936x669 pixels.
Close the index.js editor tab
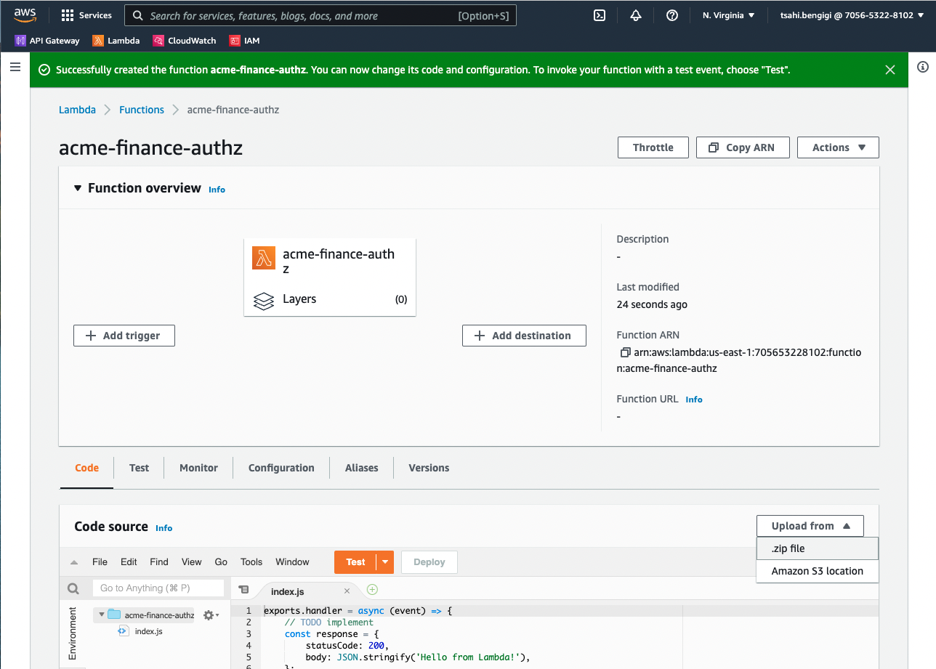coord(347,591)
